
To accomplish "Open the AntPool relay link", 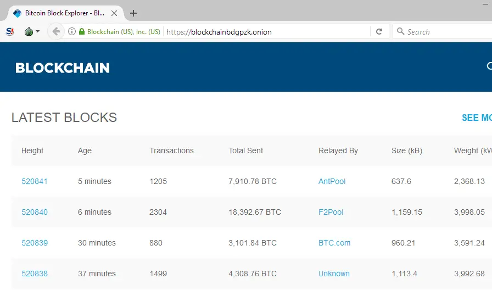I will [332, 181].
